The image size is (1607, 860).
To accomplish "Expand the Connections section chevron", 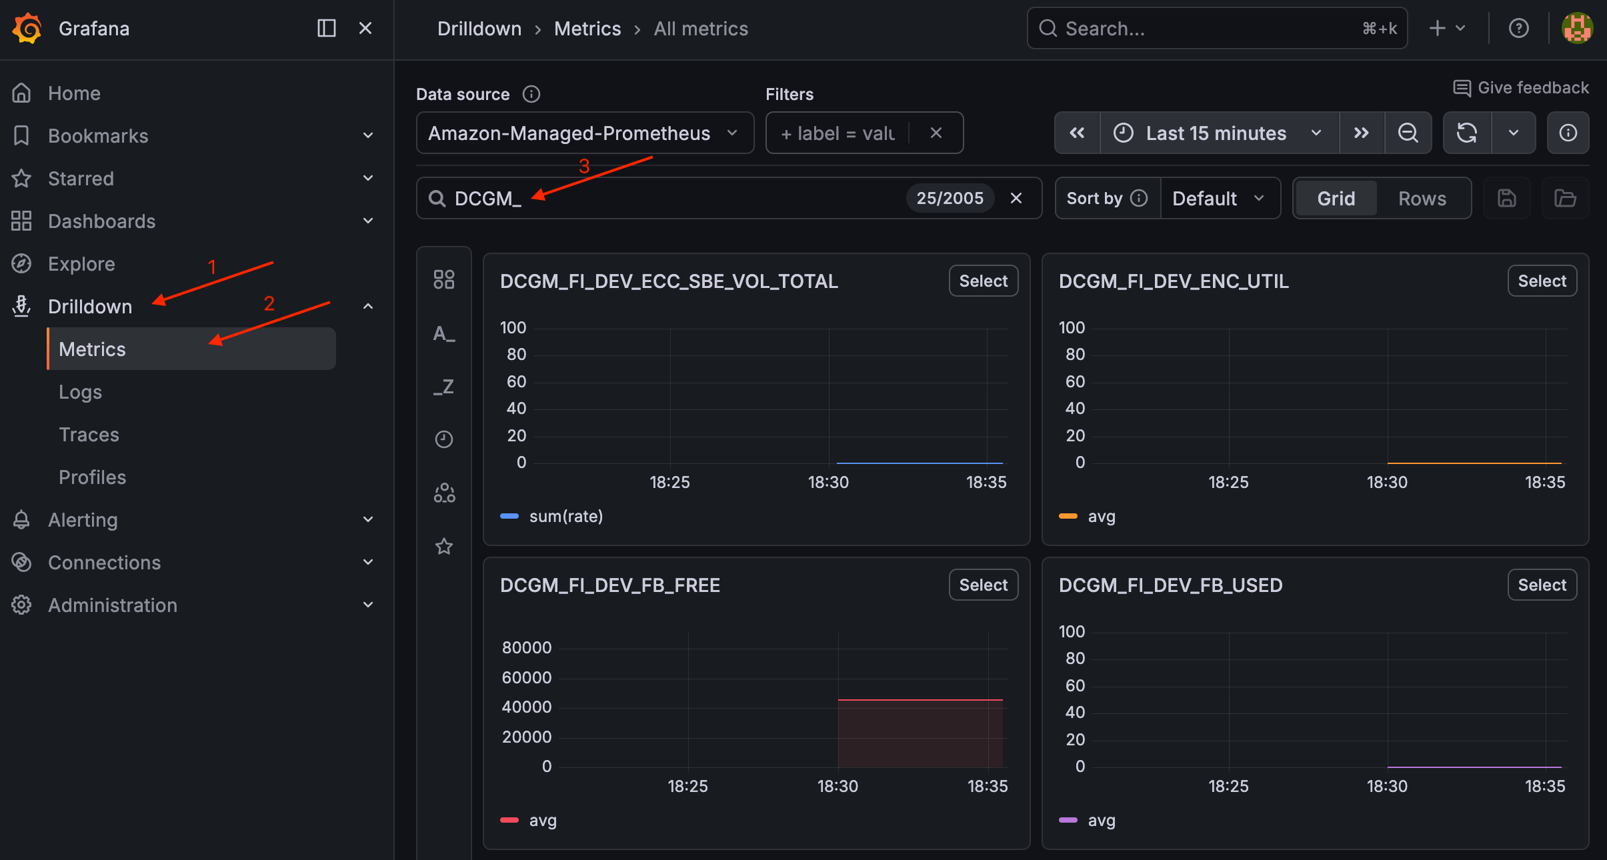I will click(x=368, y=562).
